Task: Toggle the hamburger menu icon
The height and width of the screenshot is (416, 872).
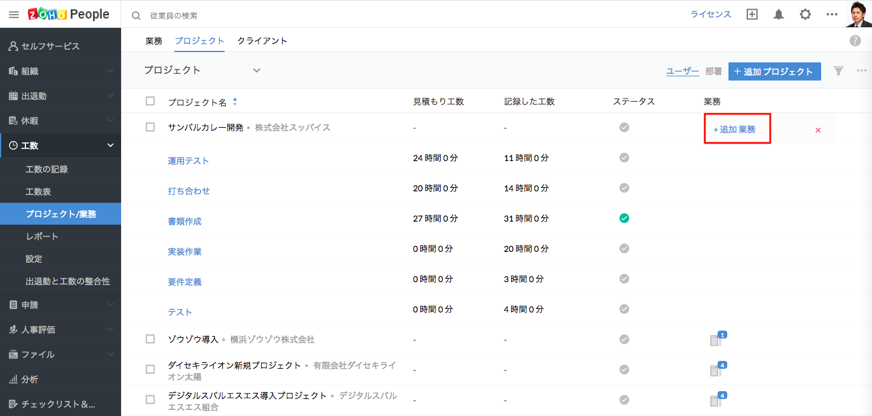Action: coord(14,15)
